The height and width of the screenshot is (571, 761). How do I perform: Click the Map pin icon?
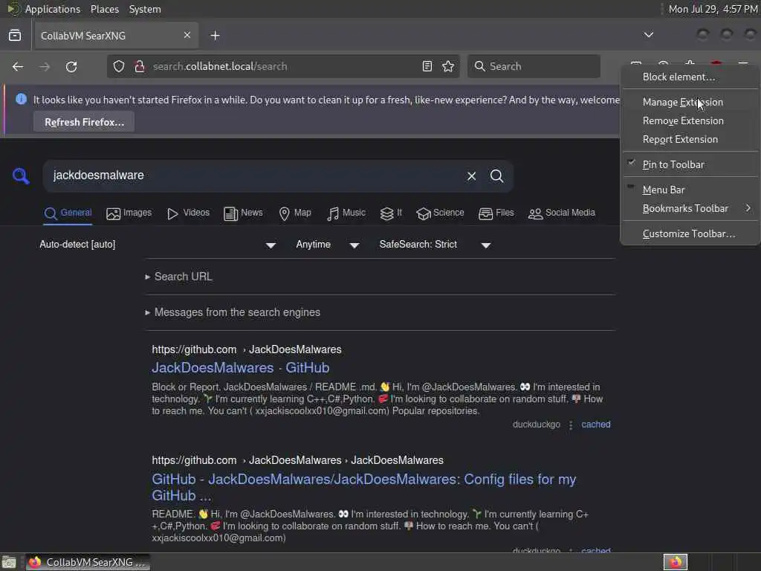point(285,213)
